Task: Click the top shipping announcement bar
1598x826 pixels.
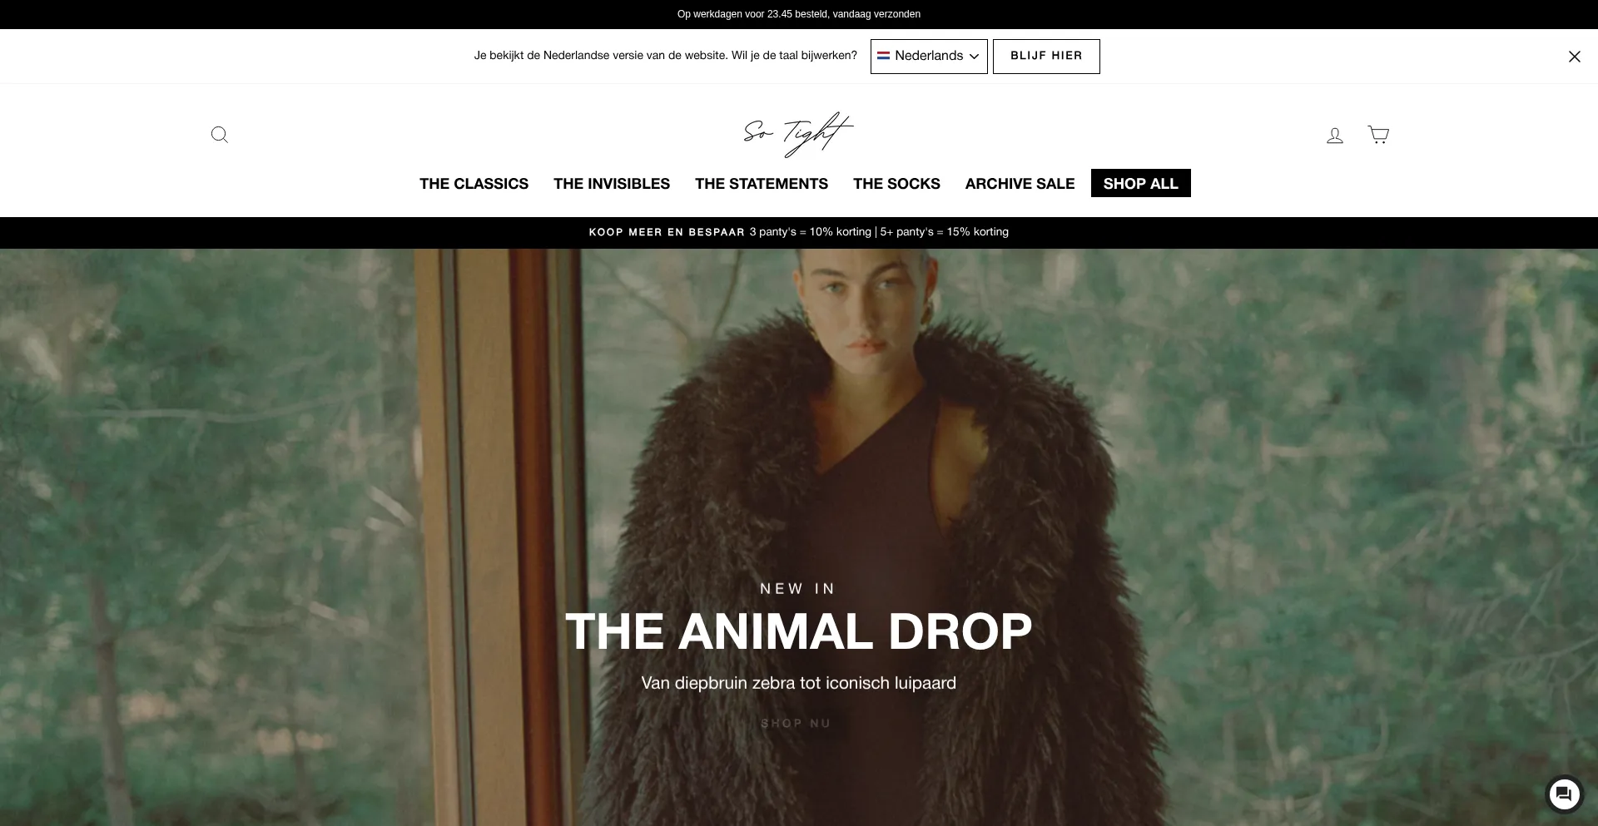Action: pos(799,14)
